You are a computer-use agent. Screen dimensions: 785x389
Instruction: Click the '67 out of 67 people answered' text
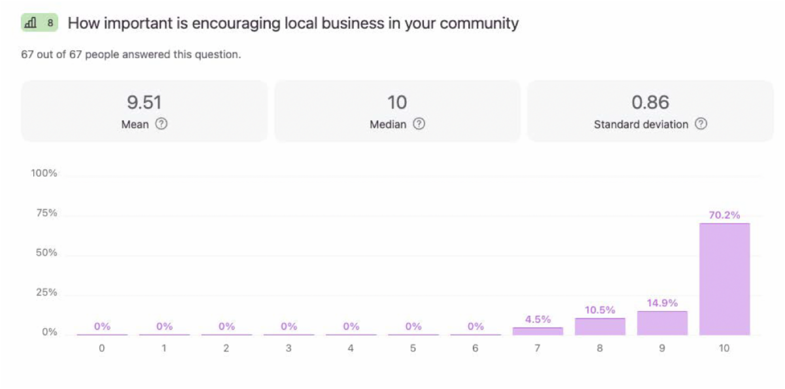point(131,55)
